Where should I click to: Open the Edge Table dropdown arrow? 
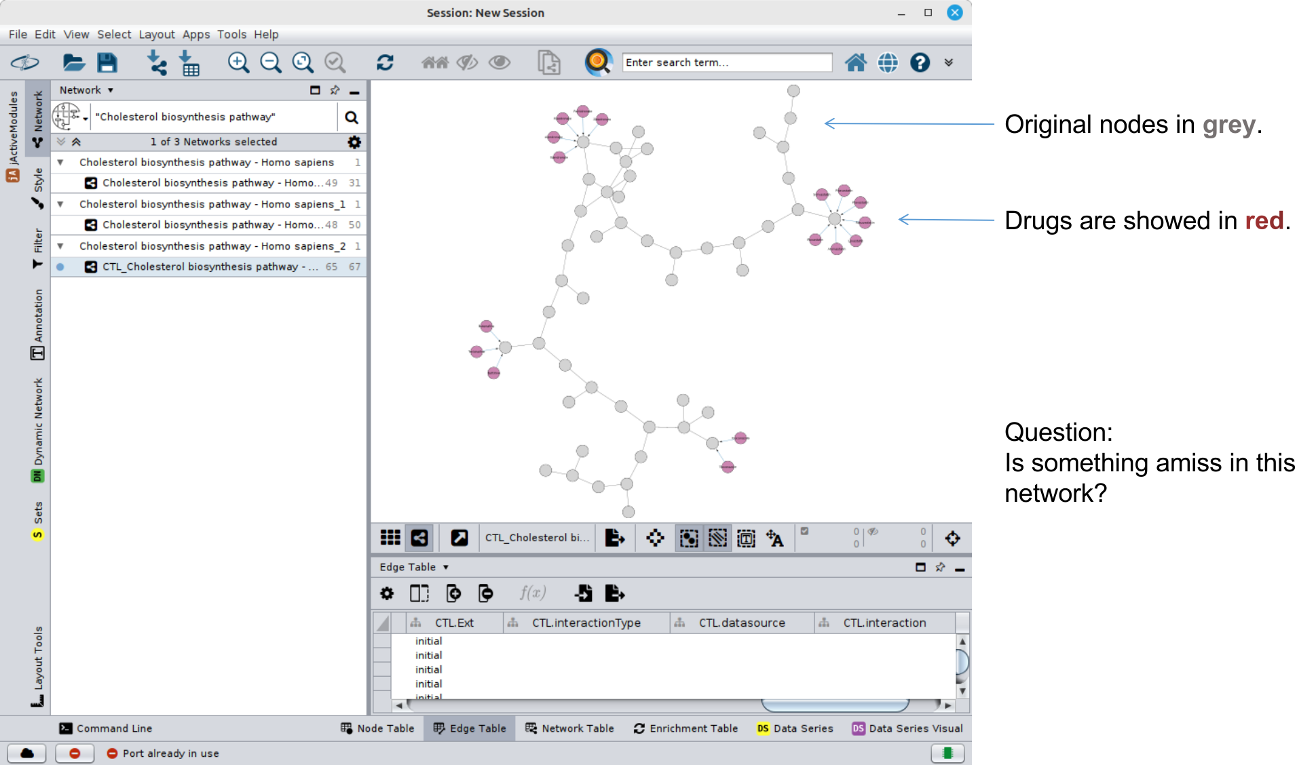pos(446,567)
